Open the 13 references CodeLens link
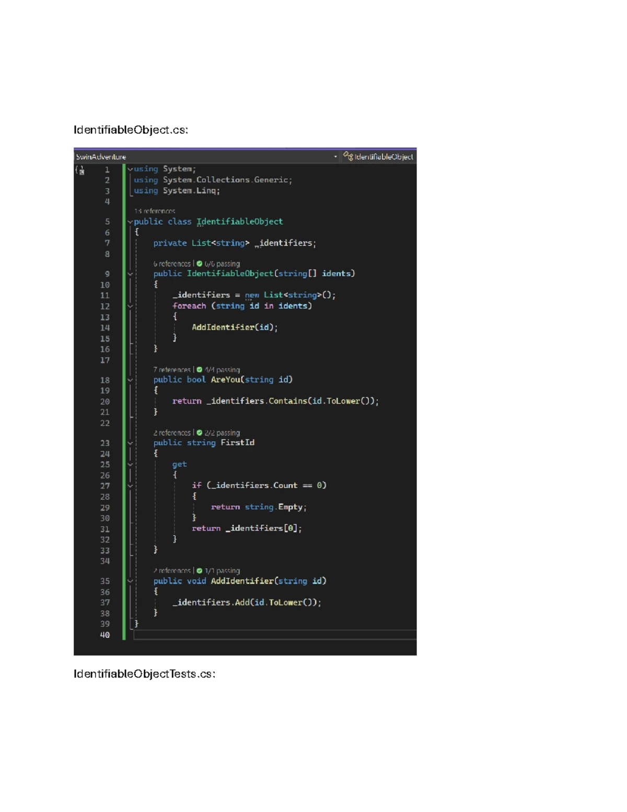The image size is (627, 812). coord(155,211)
